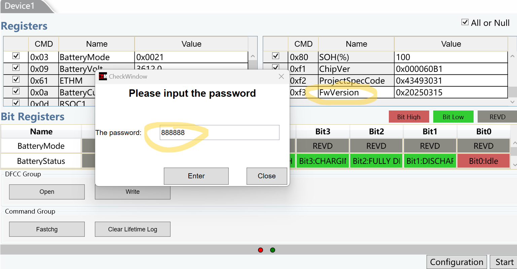
Task: Click the Bit1:DISCHAR cell in BatteryStatus row
Action: [430, 161]
